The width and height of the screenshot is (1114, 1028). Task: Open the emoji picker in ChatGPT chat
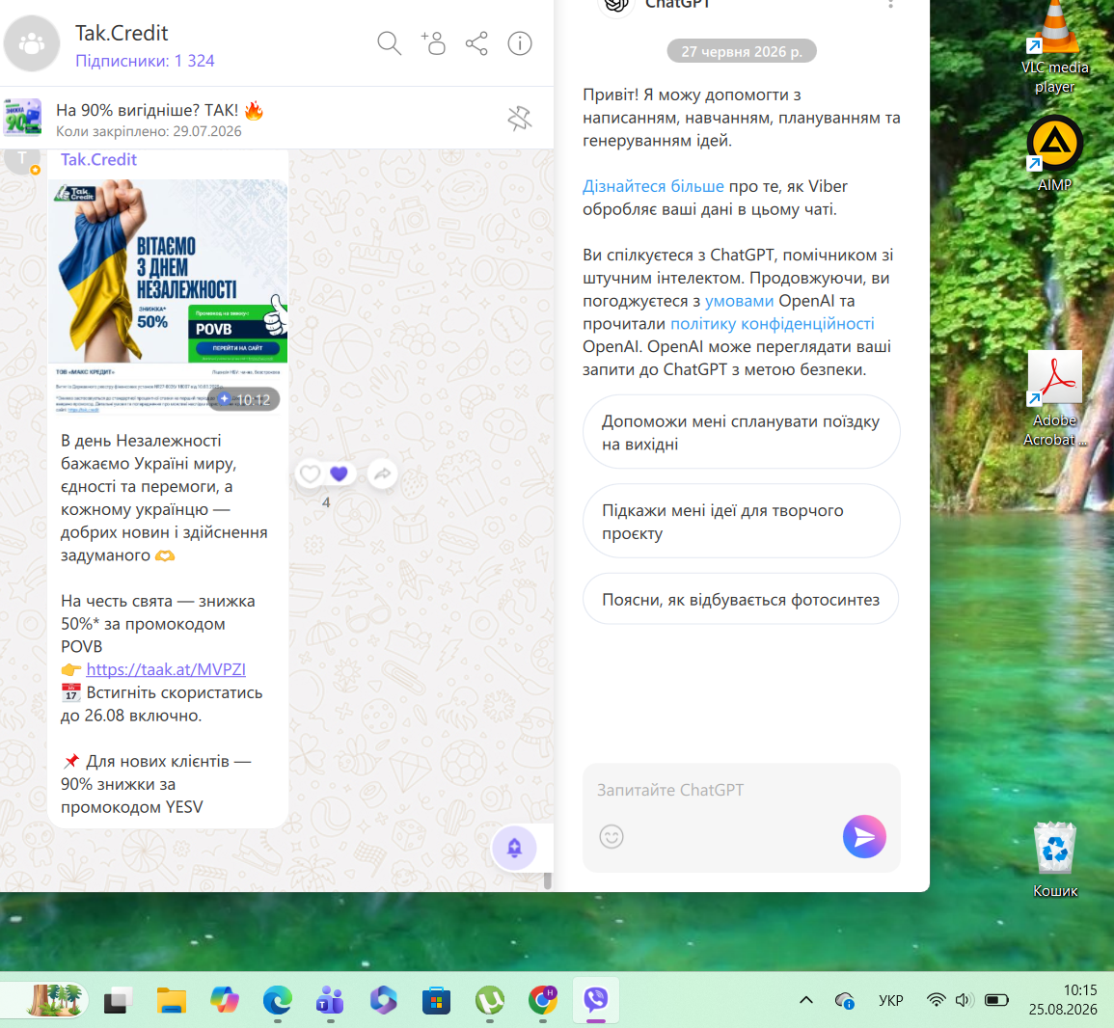(x=611, y=837)
